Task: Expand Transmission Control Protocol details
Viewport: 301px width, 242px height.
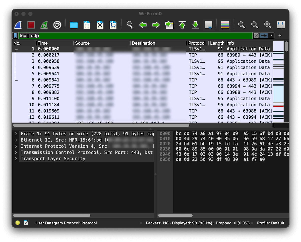Action: click(16, 152)
